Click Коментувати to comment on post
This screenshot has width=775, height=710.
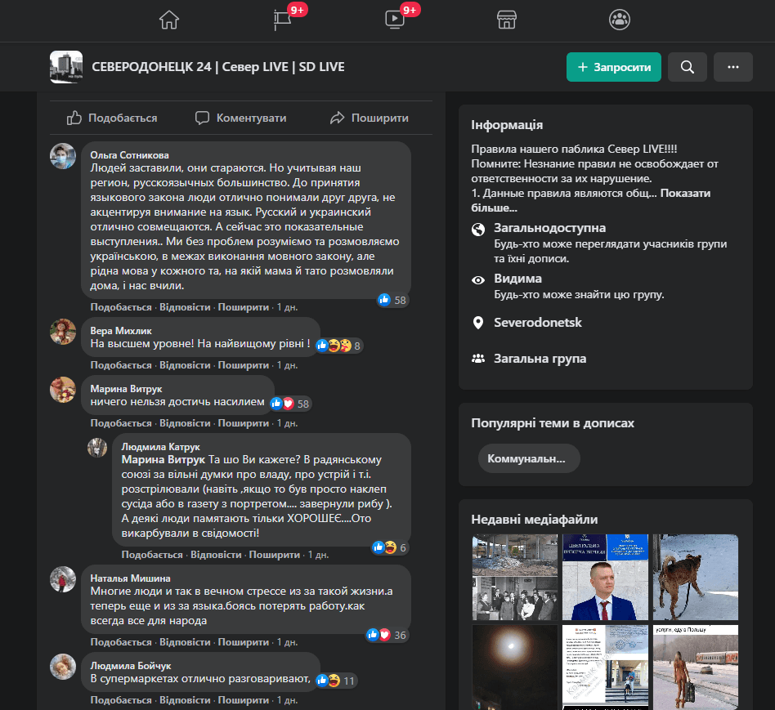241,118
